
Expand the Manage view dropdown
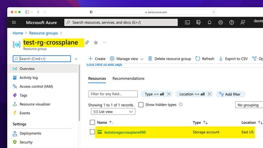tap(127, 59)
